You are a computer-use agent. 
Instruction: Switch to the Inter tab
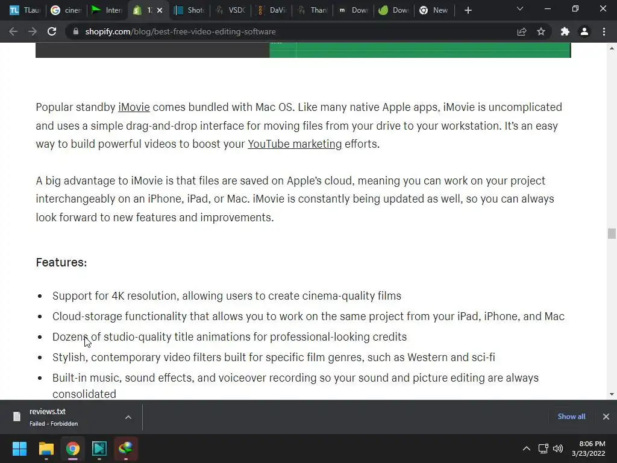point(107,10)
